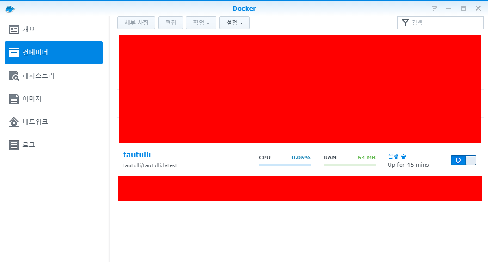488x262 pixels.
Task: Open the help question mark icon
Action: (x=434, y=8)
